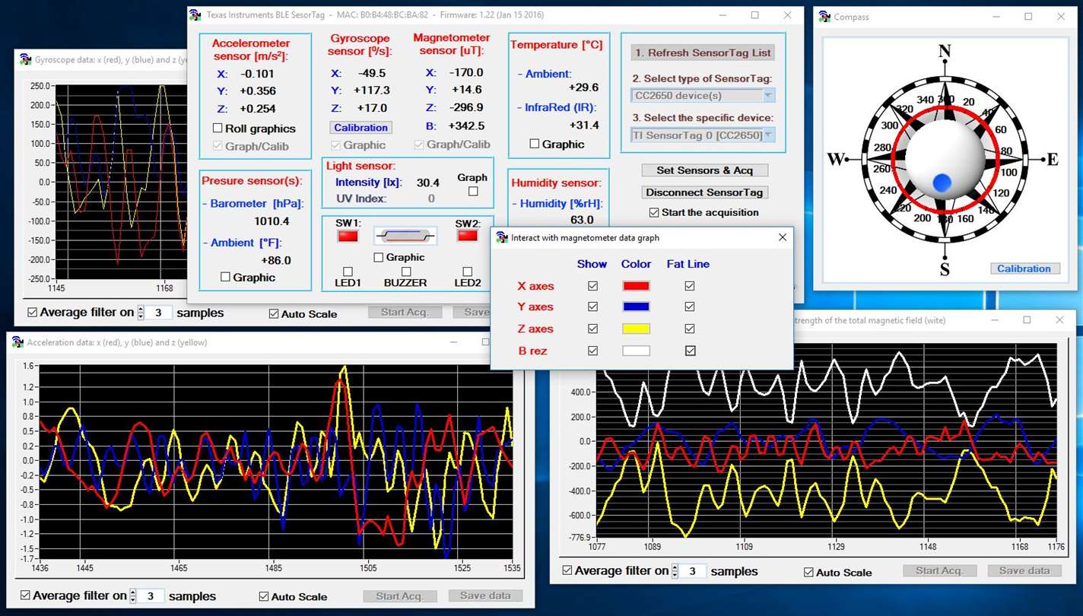Viewport: 1083px width, 616px height.
Task: Toggle the BUZZER checkbox
Action: [405, 271]
